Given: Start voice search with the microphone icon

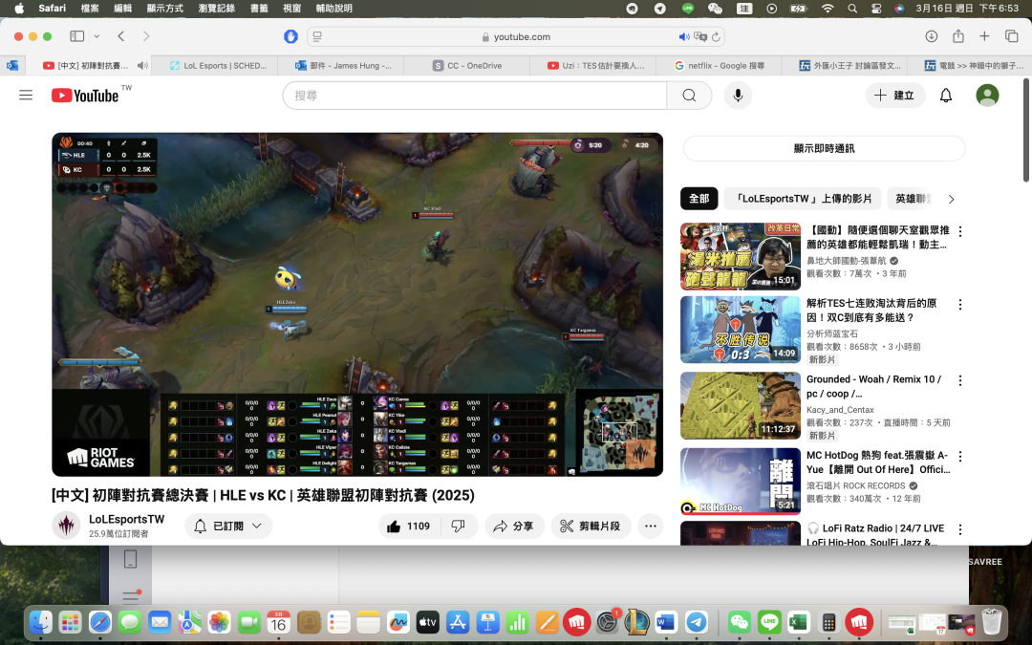Looking at the screenshot, I should click(x=738, y=96).
